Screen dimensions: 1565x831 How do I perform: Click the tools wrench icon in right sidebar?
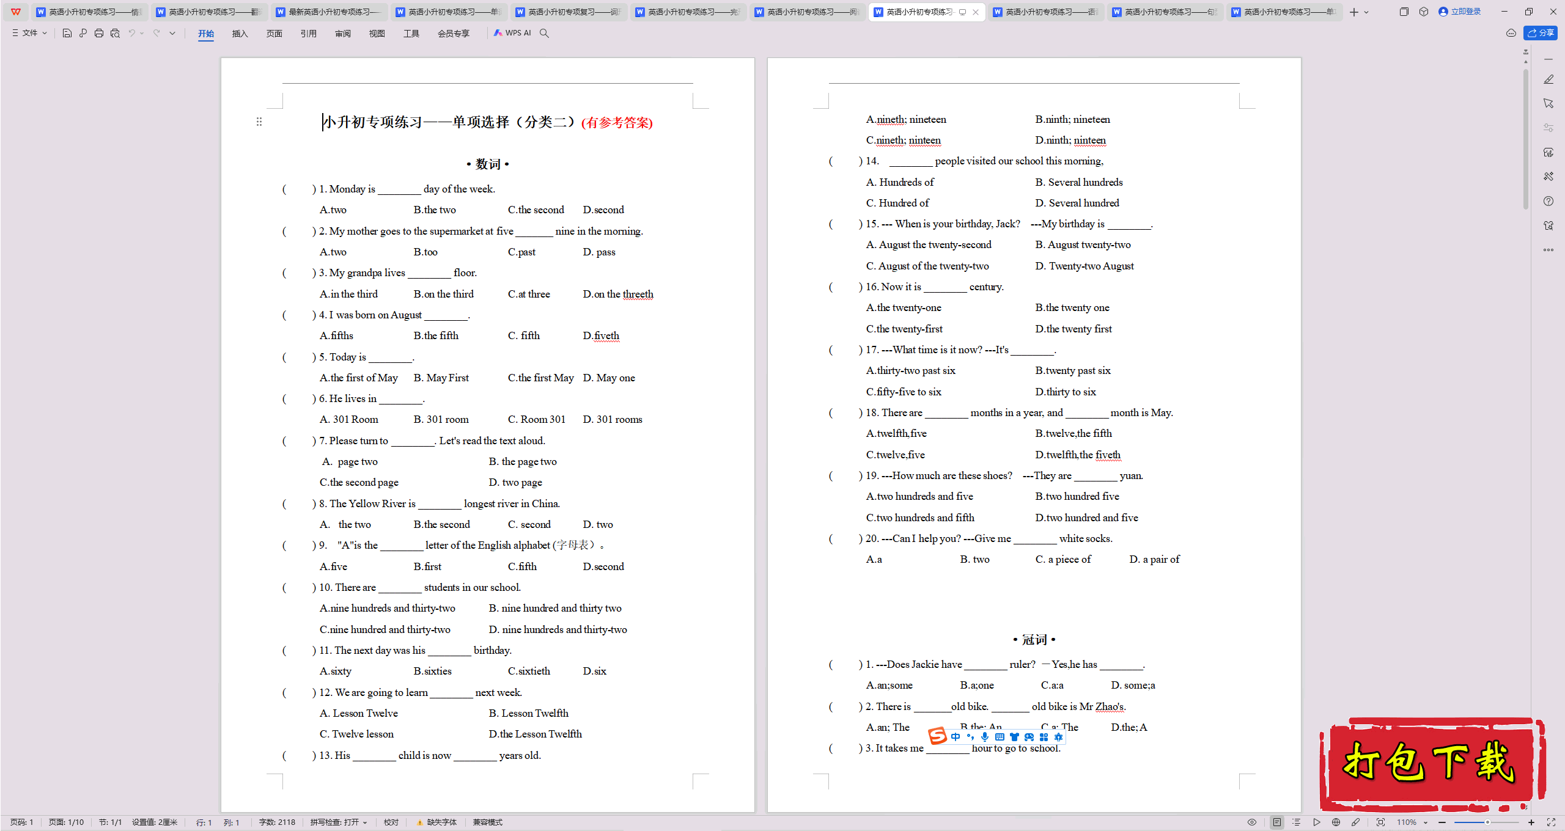click(x=1548, y=177)
